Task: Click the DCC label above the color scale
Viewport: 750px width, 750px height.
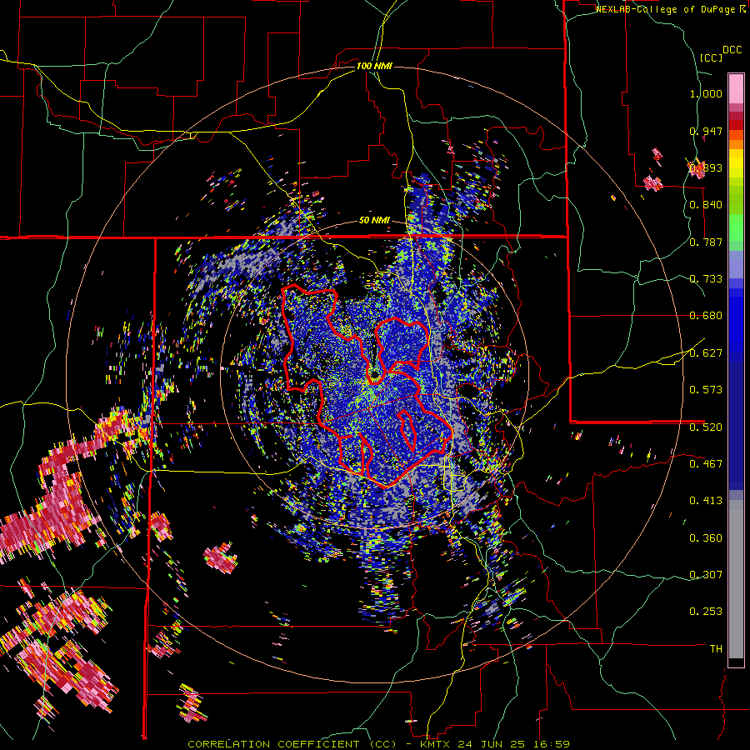Action: [732, 50]
